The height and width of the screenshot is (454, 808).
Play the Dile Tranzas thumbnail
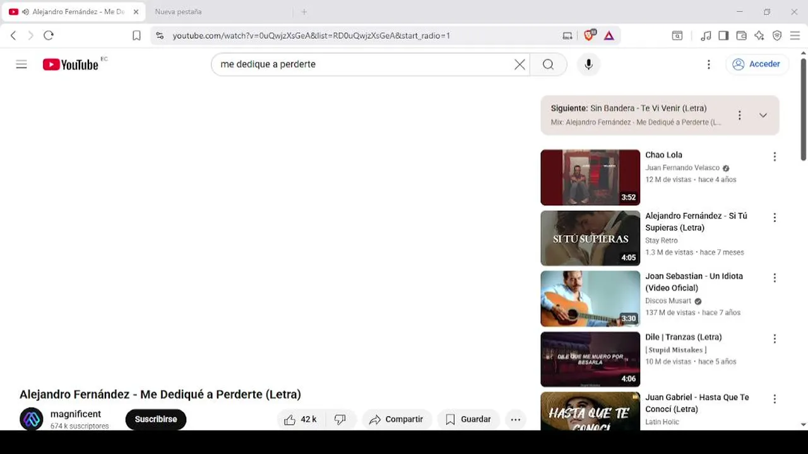(x=590, y=359)
